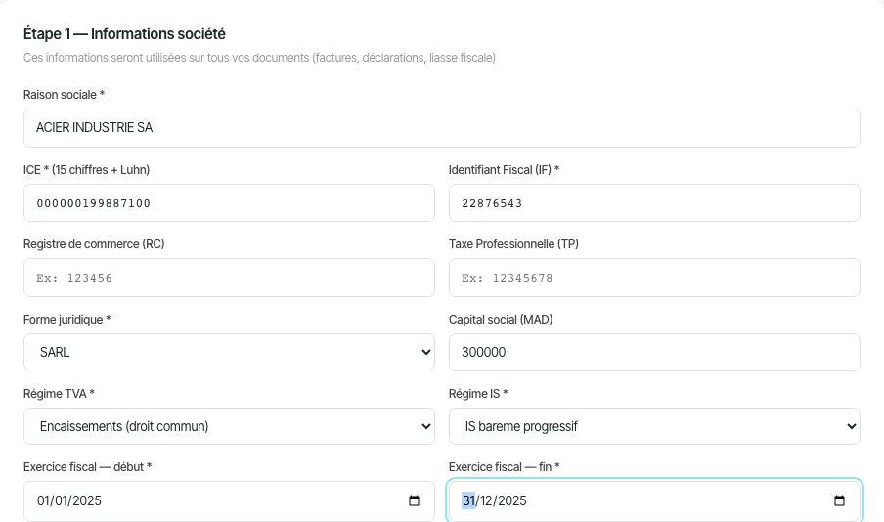Select the SARL legal form option box
Viewport: 884px width, 522px height.
tap(229, 352)
